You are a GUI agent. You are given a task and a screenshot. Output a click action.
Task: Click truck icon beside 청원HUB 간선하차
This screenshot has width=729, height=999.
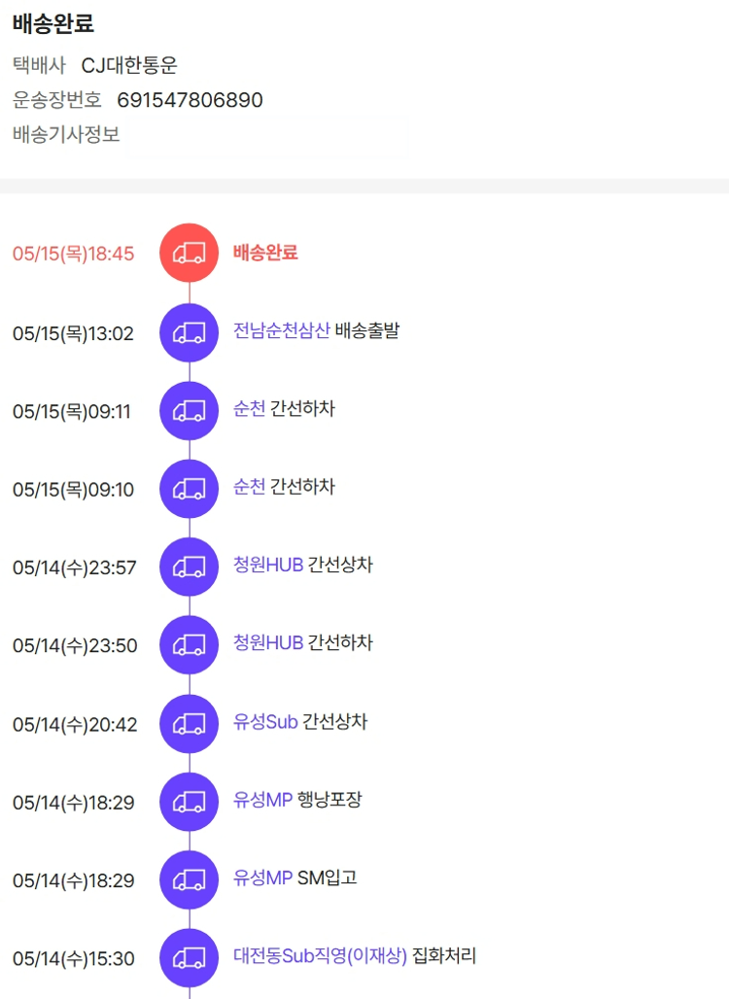[x=189, y=645]
